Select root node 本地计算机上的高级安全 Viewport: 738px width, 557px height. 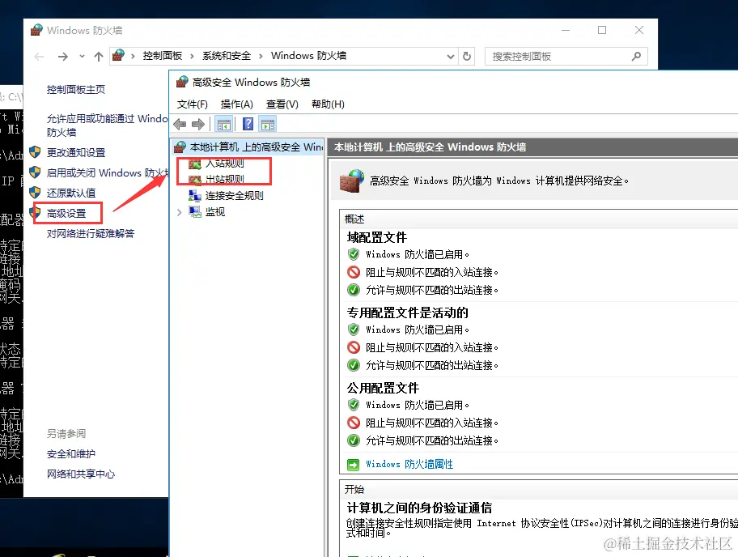pyautogui.click(x=256, y=147)
